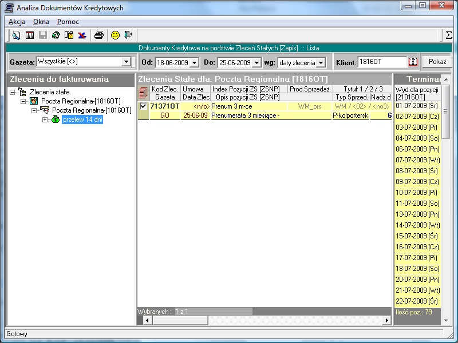Click horizontal scrollbar right arrow
Image resolution: width=458 pixels, height=343 pixels.
coord(387,320)
